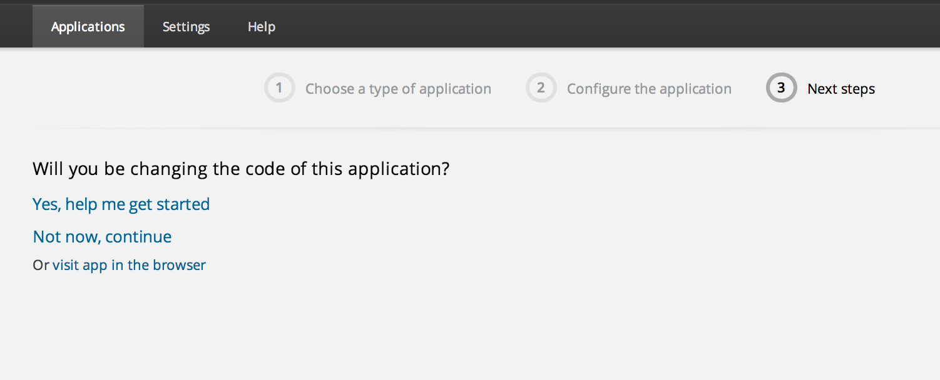Click the step 1 number circle
The image size is (940, 380).
(279, 88)
